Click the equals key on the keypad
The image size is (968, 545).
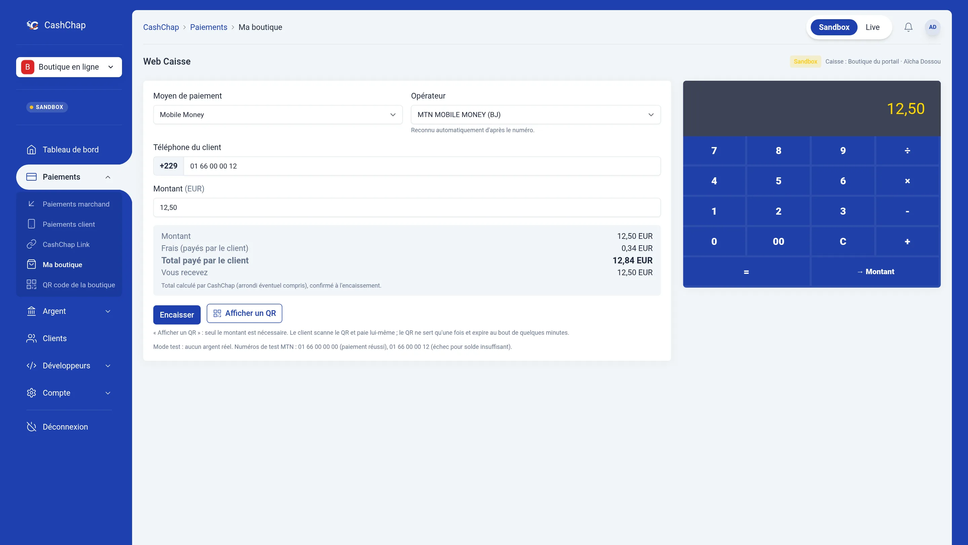point(746,272)
